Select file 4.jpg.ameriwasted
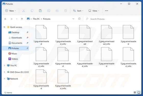 [63, 57]
